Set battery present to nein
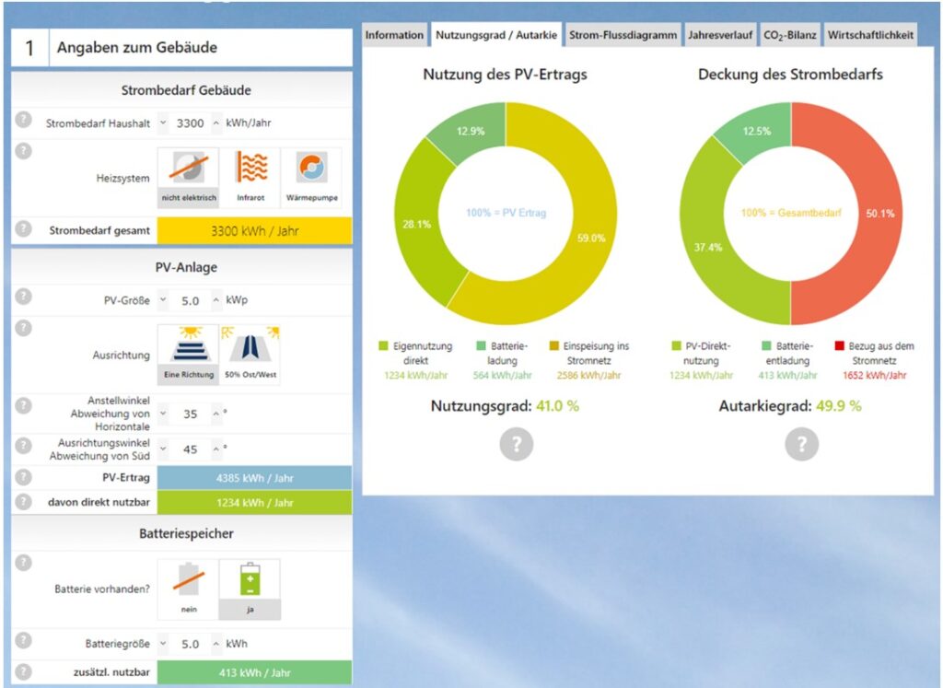The width and height of the screenshot is (943, 688). click(189, 589)
